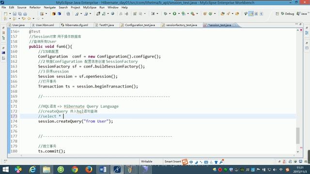Viewport: 310px width, 174px height.
Task: Click the Open Perspective icon
Action: click(277, 14)
